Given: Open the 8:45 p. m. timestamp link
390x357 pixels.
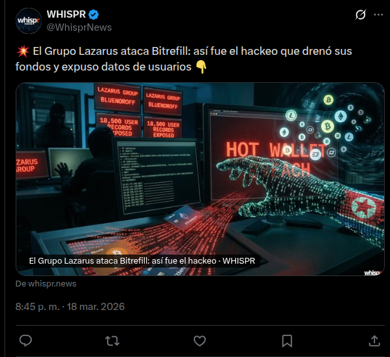Looking at the screenshot, I should 38,307.
